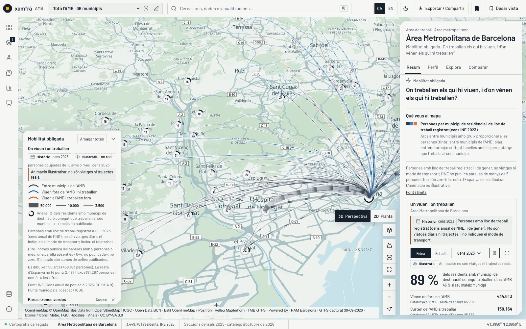Open the database sidebar icon

9,294
